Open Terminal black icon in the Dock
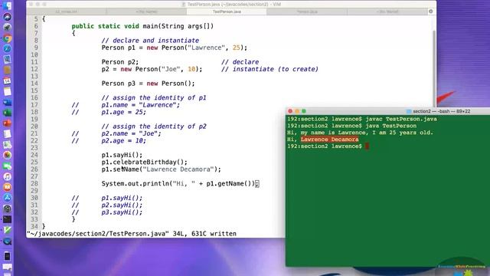The image size is (490, 276). click(x=7, y=219)
